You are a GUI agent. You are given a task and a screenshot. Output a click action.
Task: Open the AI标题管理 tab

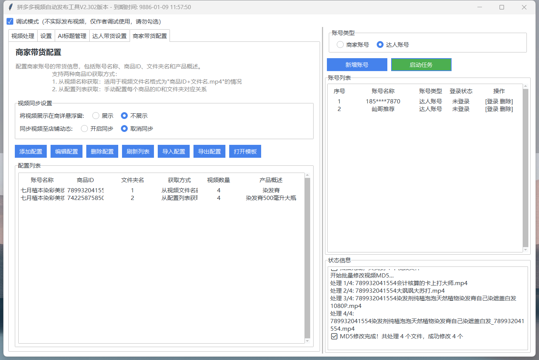pos(72,36)
